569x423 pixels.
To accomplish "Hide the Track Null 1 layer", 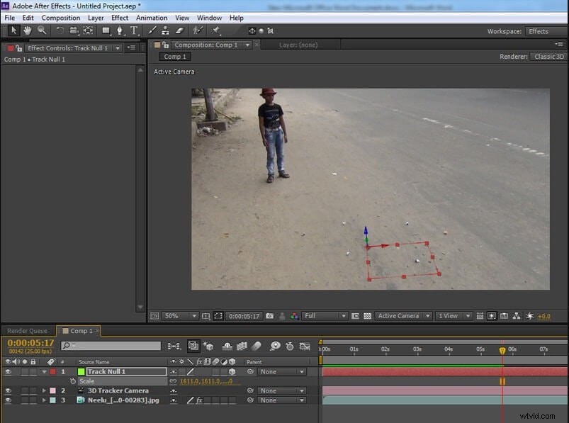I will (7, 371).
